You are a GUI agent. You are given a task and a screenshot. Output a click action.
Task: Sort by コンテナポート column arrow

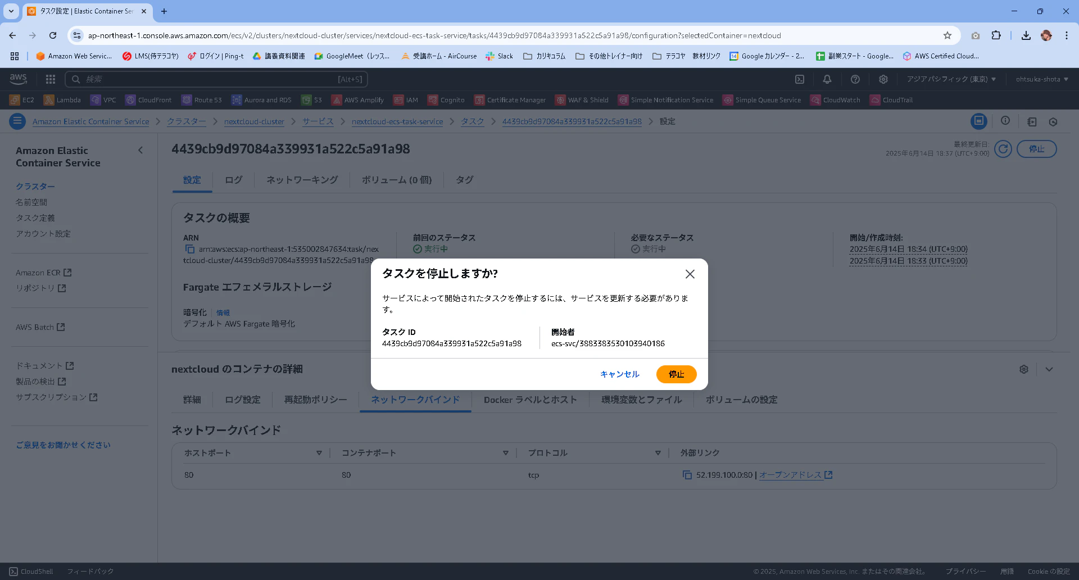pos(505,453)
